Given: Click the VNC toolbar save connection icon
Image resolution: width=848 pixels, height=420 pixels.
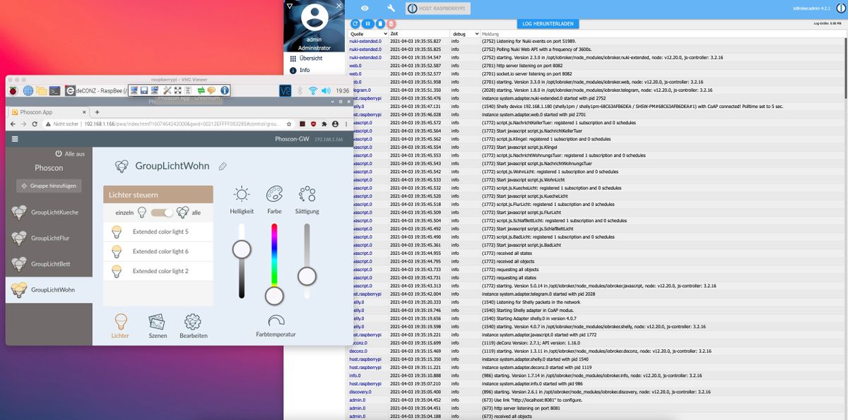Looking at the screenshot, I should 144,90.
